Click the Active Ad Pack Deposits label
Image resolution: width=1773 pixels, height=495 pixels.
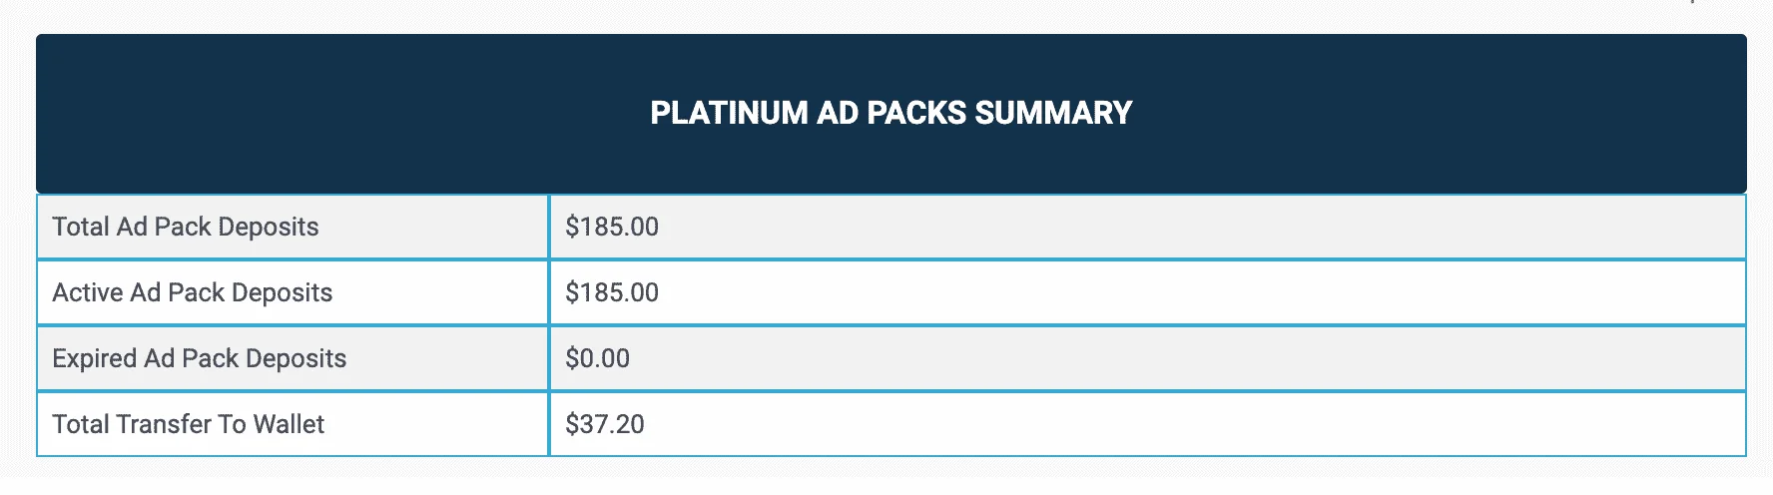(x=193, y=293)
